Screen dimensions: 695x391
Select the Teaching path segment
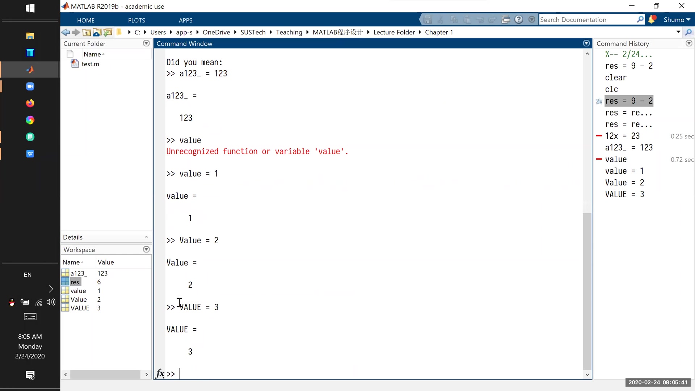pos(289,32)
